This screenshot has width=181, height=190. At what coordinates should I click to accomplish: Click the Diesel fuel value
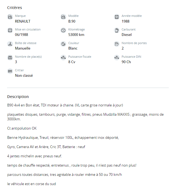(x=127, y=35)
